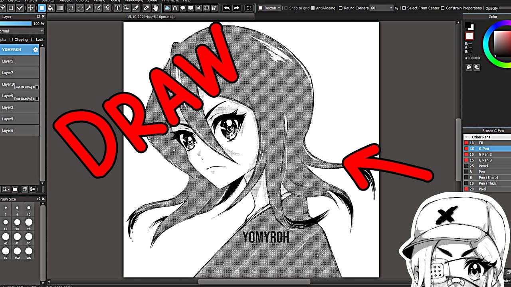Select the Bucket fill tool
The height and width of the screenshot is (287, 511).
click(x=51, y=8)
